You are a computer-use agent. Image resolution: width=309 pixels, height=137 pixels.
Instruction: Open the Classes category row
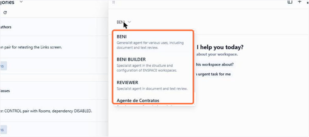[54, 91]
